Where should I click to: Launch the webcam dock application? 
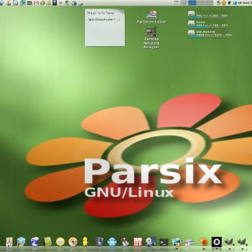(x=151, y=242)
